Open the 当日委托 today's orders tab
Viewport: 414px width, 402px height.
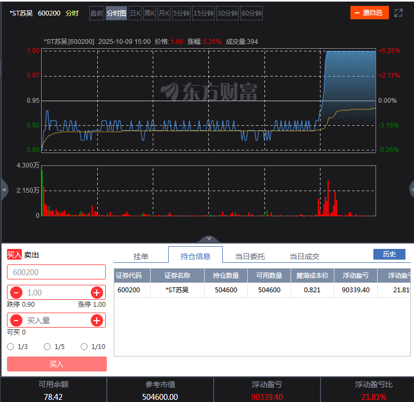click(250, 256)
